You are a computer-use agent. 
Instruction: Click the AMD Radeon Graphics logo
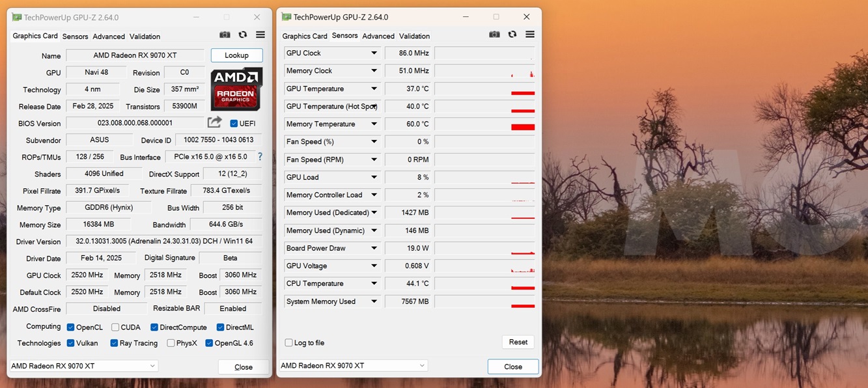coord(236,89)
